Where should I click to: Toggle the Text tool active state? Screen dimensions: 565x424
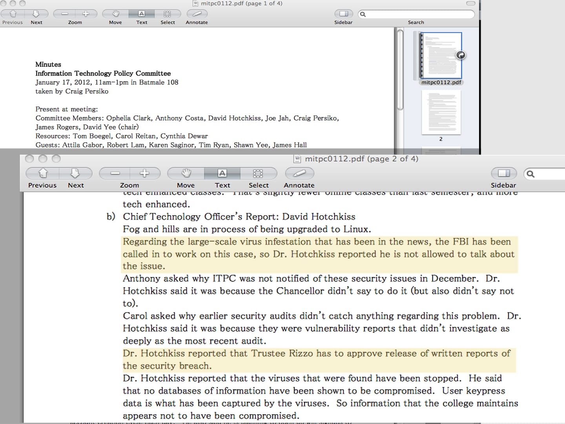click(222, 173)
